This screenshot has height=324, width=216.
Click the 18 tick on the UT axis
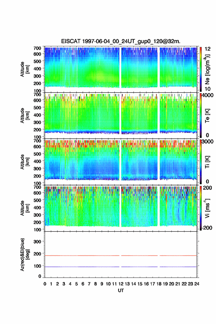[159, 284]
